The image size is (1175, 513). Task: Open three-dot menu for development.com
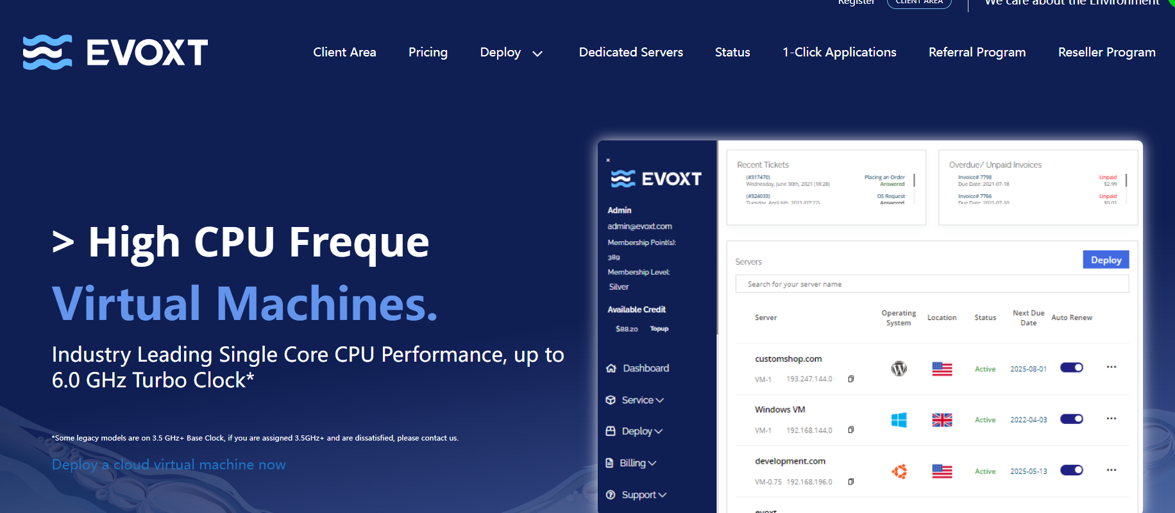(x=1112, y=470)
